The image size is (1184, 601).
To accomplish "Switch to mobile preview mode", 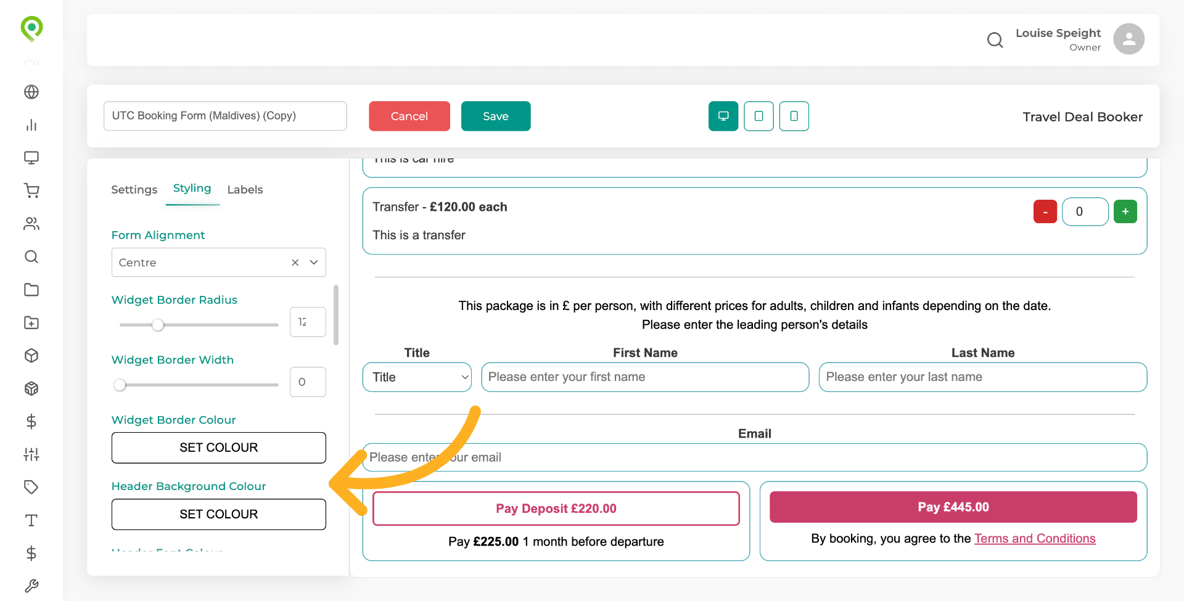I will tap(794, 116).
